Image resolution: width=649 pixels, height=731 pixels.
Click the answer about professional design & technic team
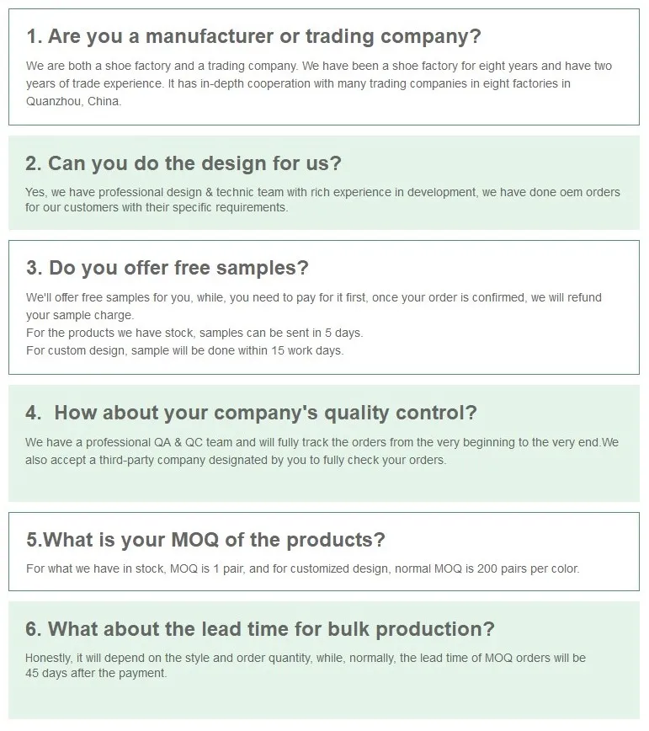point(322,200)
